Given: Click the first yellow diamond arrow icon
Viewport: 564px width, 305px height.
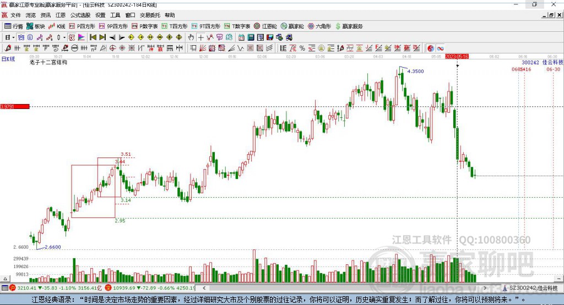Looking at the screenshot, I should click(131, 37).
